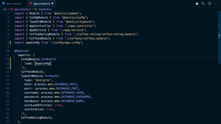Open the More Actions ellipsis menu
This screenshot has height=124, width=221.
coord(216,3)
